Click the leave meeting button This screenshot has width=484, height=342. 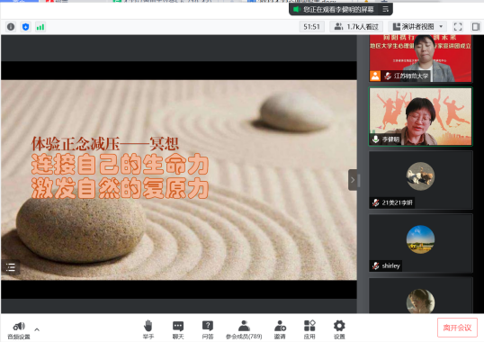tap(457, 328)
